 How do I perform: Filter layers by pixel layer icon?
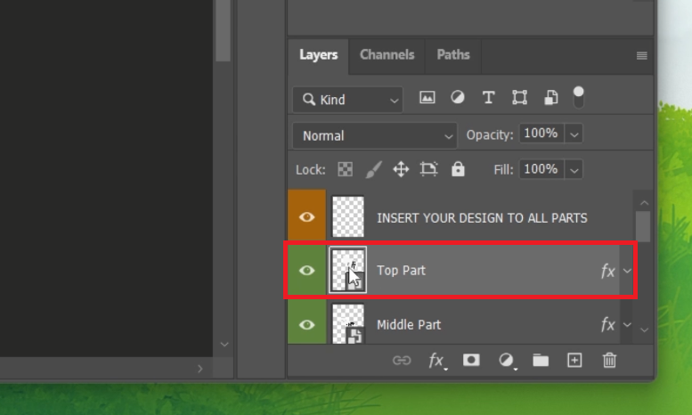[x=427, y=98]
